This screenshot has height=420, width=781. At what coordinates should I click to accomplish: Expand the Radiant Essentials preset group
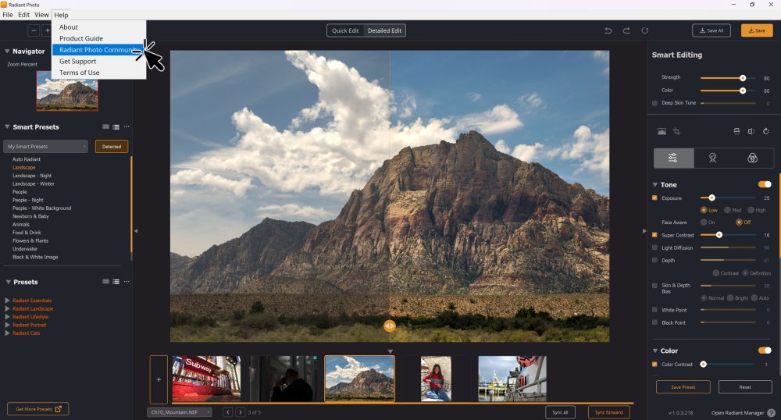[x=7, y=301]
